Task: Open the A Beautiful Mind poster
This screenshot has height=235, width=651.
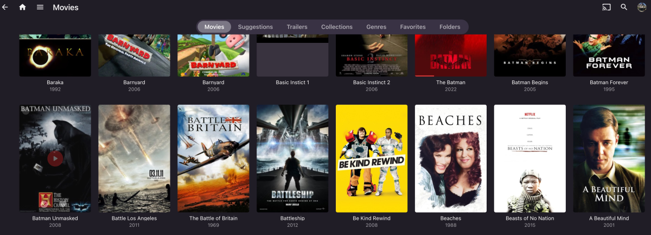Action: pyautogui.click(x=609, y=158)
